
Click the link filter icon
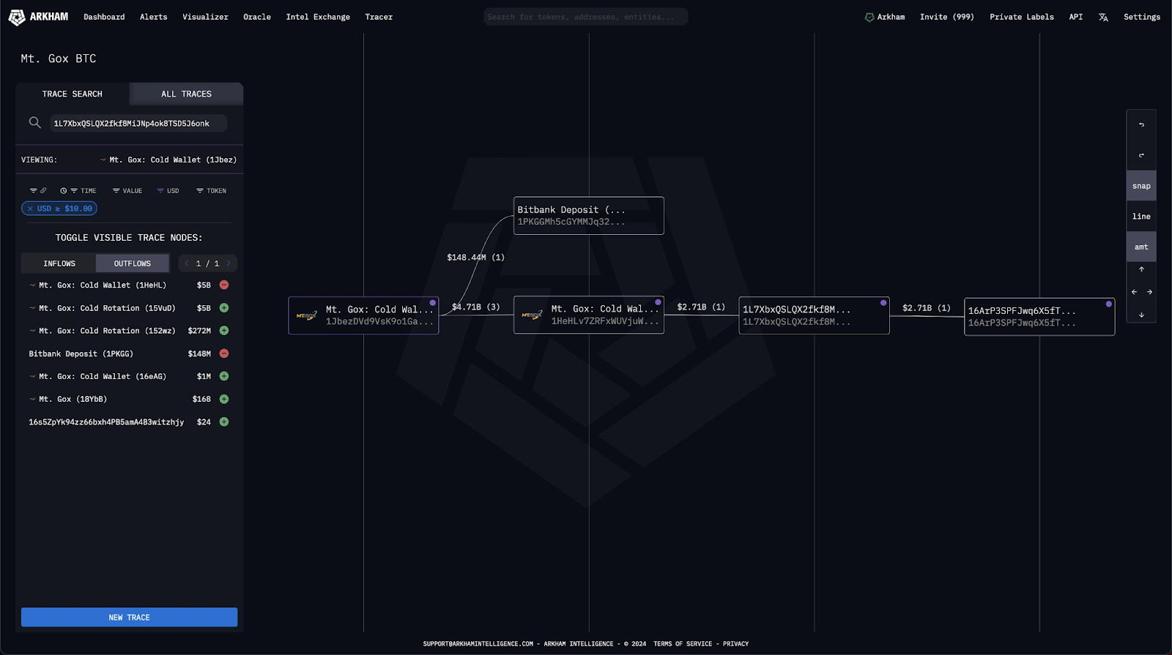(38, 190)
